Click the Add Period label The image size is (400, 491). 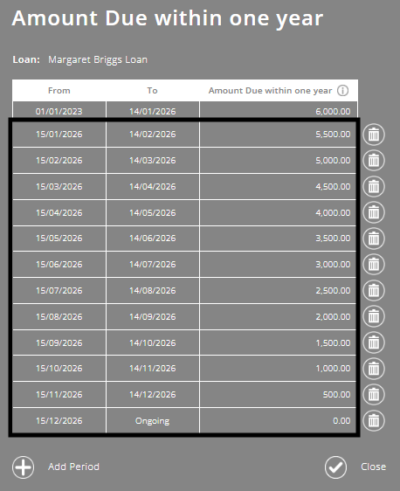coord(73,467)
